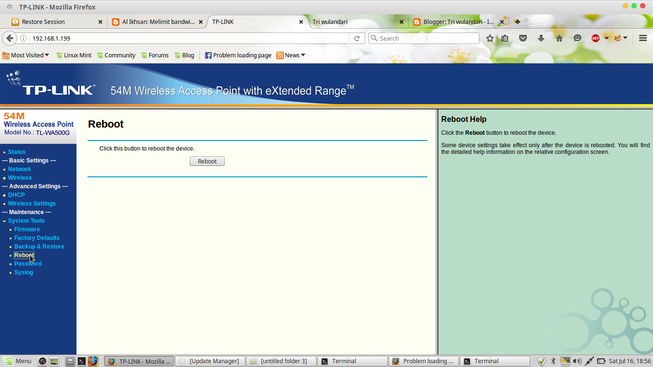The height and width of the screenshot is (367, 653).
Task: Reload the page with the refresh icon
Action: click(357, 38)
